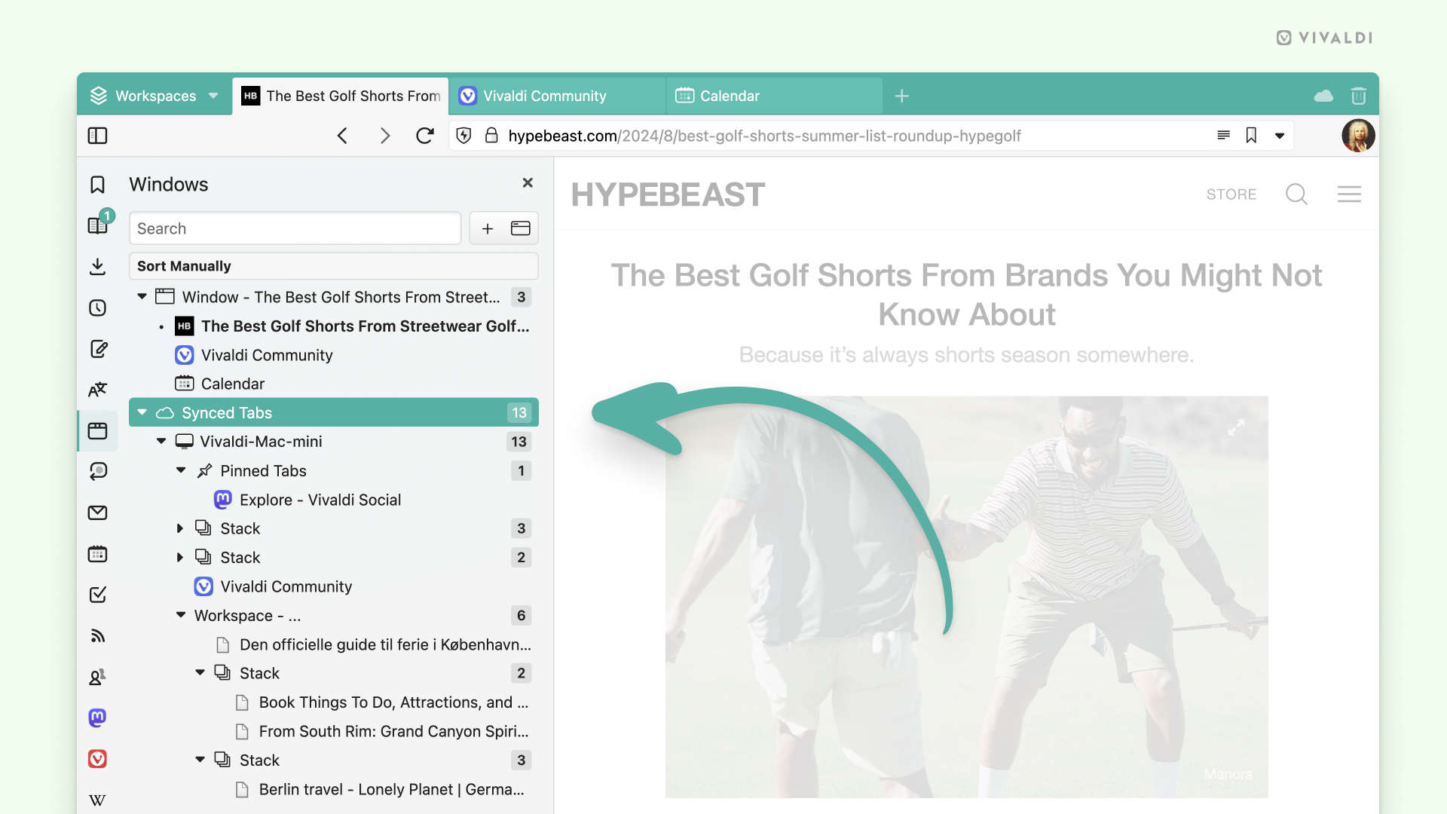Open the Explore - Vivaldi Social pinned tab

tap(320, 499)
